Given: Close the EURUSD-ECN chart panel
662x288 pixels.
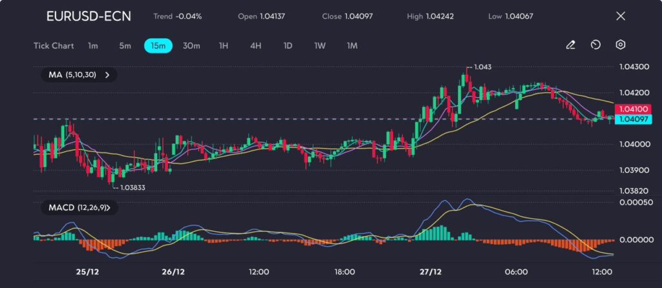Looking at the screenshot, I should click(x=621, y=16).
